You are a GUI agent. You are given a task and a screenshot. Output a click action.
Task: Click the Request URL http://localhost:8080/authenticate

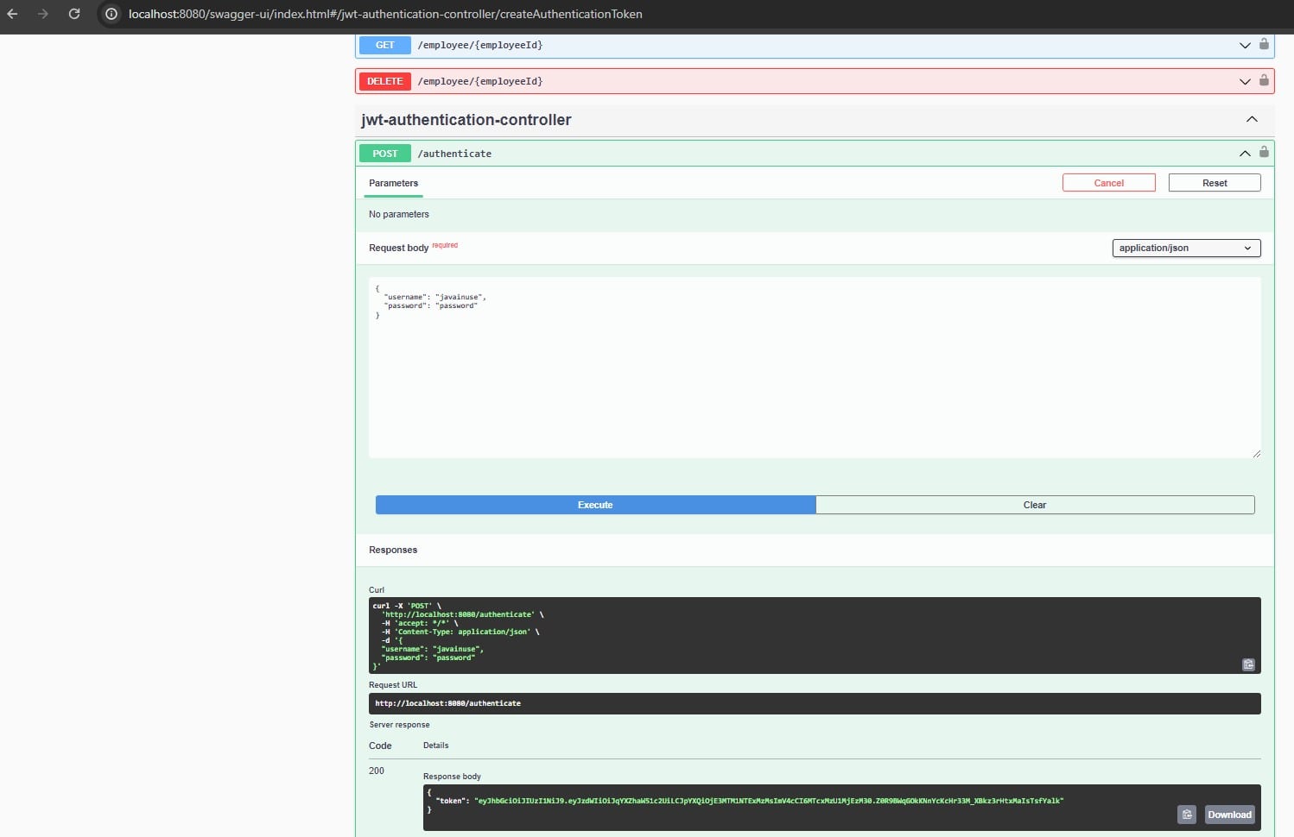pos(447,703)
